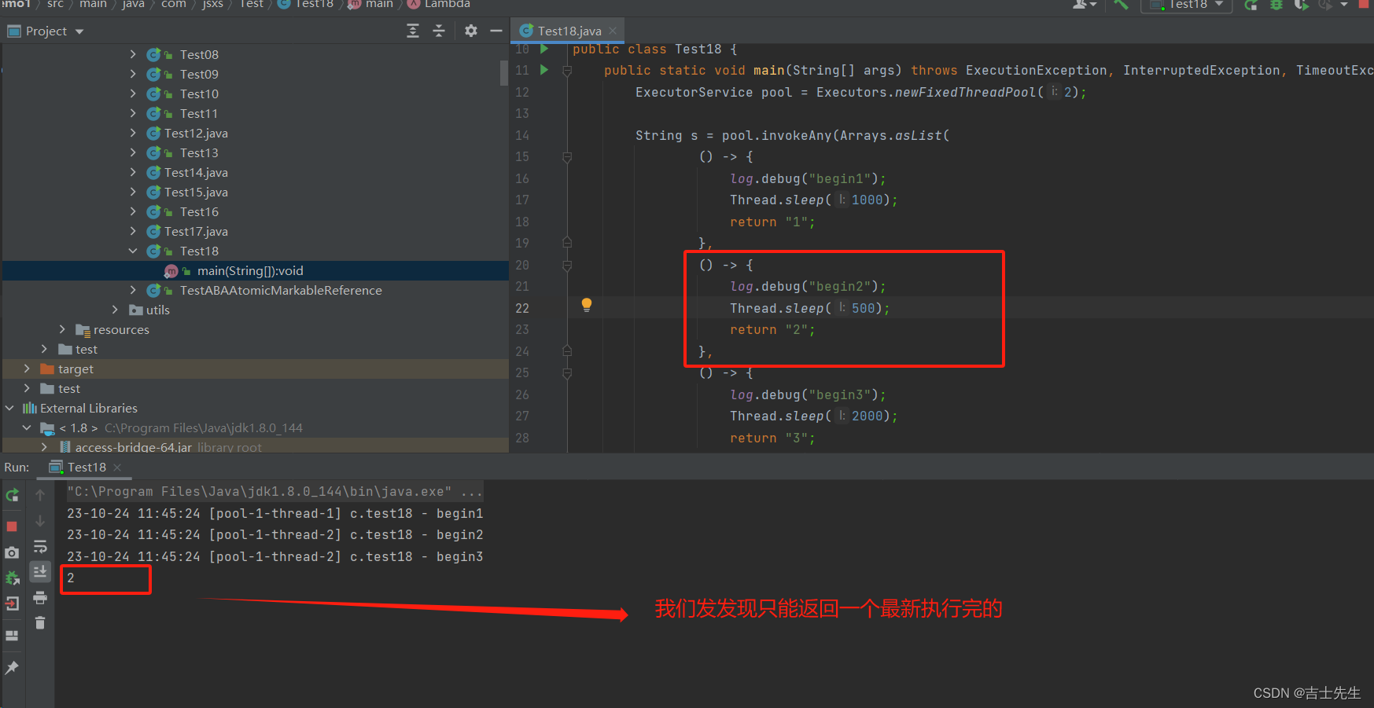Click the up-arrow in the console stack trace
This screenshot has width=1374, height=708.
tap(40, 495)
